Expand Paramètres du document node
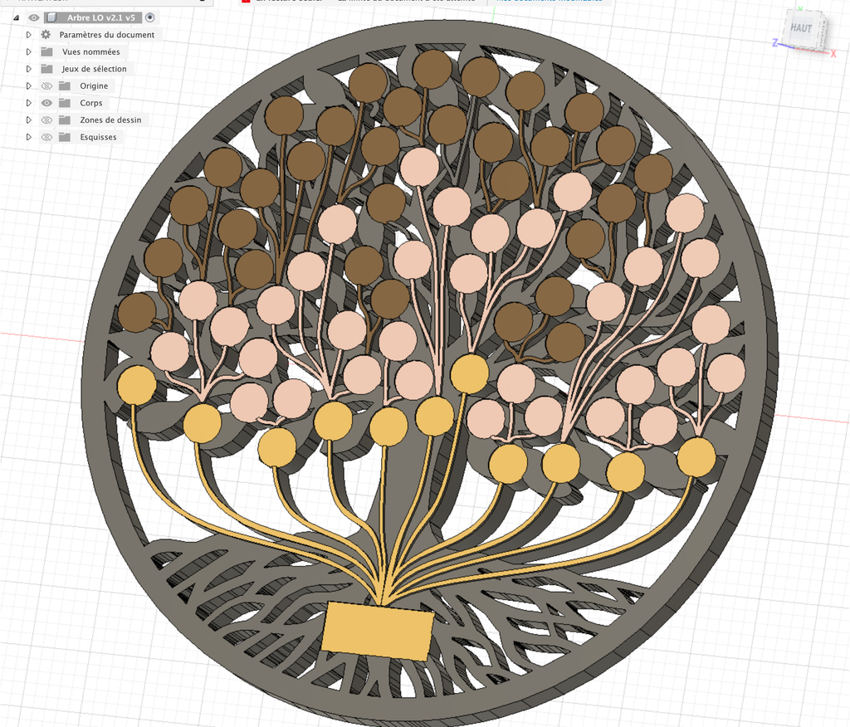Image resolution: width=850 pixels, height=727 pixels. tap(29, 35)
